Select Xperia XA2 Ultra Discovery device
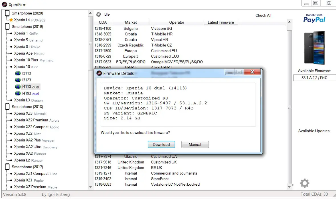The image size is (336, 199). point(36,147)
